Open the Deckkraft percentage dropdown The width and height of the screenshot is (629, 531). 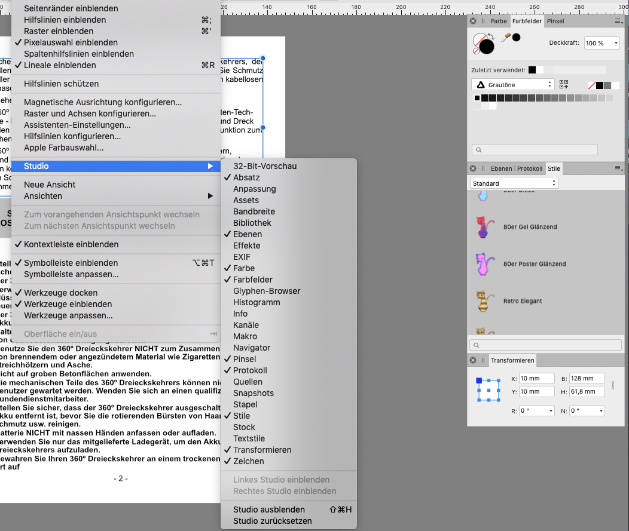(x=616, y=43)
